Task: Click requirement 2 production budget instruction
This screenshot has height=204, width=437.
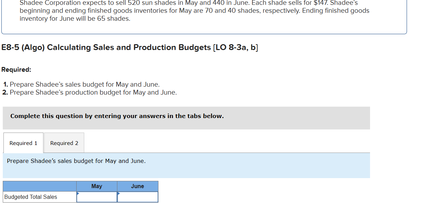Action: click(93, 92)
